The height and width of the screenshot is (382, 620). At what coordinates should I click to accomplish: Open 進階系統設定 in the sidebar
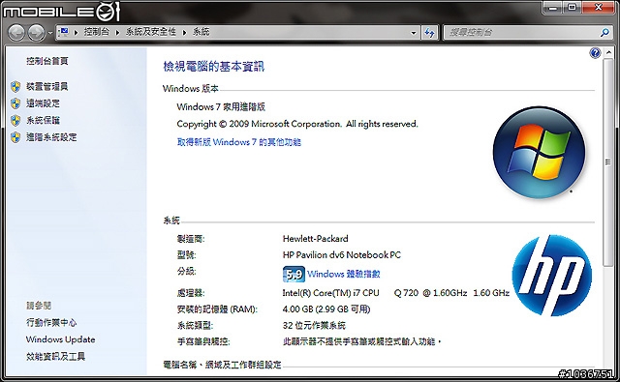(x=51, y=137)
